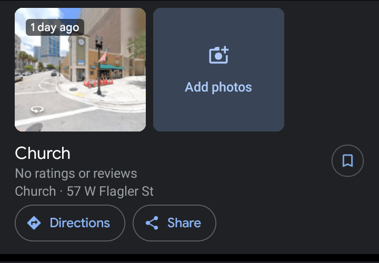Get Directions to Church
The width and height of the screenshot is (379, 263).
click(x=70, y=223)
